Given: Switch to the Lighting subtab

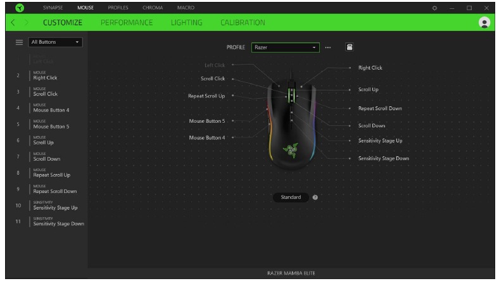Looking at the screenshot, I should [186, 23].
